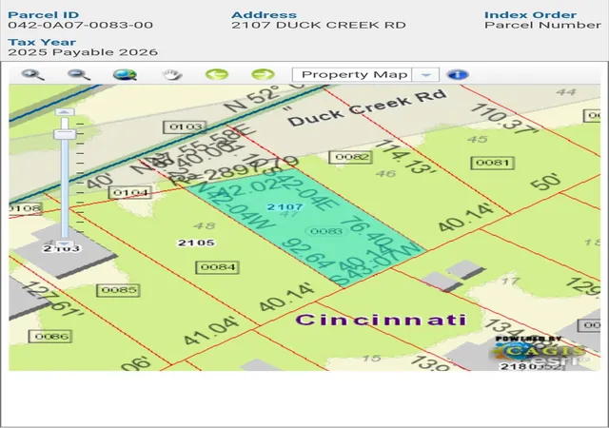609x428 pixels.
Task: Click address text 2107 DUCK CREEK RD
Action: (x=319, y=26)
